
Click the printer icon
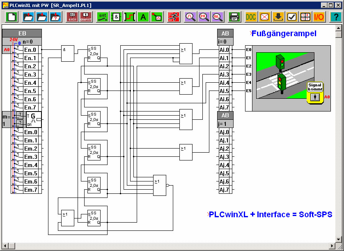(234, 17)
